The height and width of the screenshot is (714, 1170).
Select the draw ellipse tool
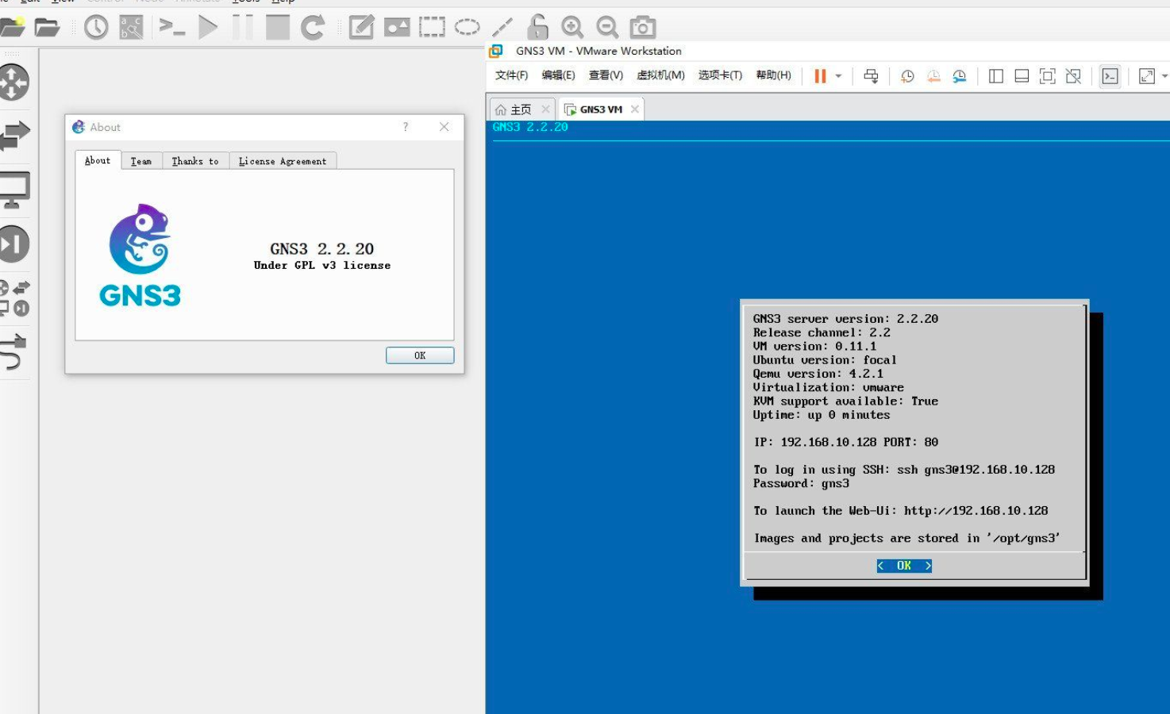(467, 28)
